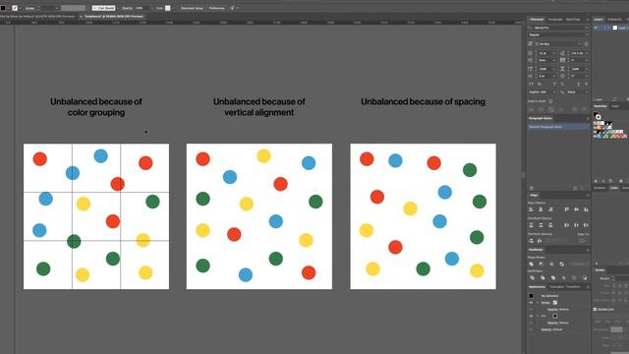Switch to the Layers tab
Screen dimensions: 629x354
coord(599,20)
